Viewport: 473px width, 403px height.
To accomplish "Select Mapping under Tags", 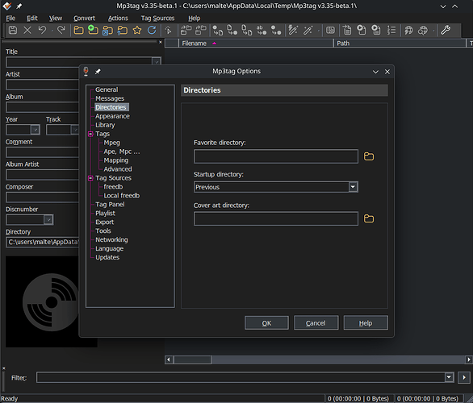I will click(116, 160).
